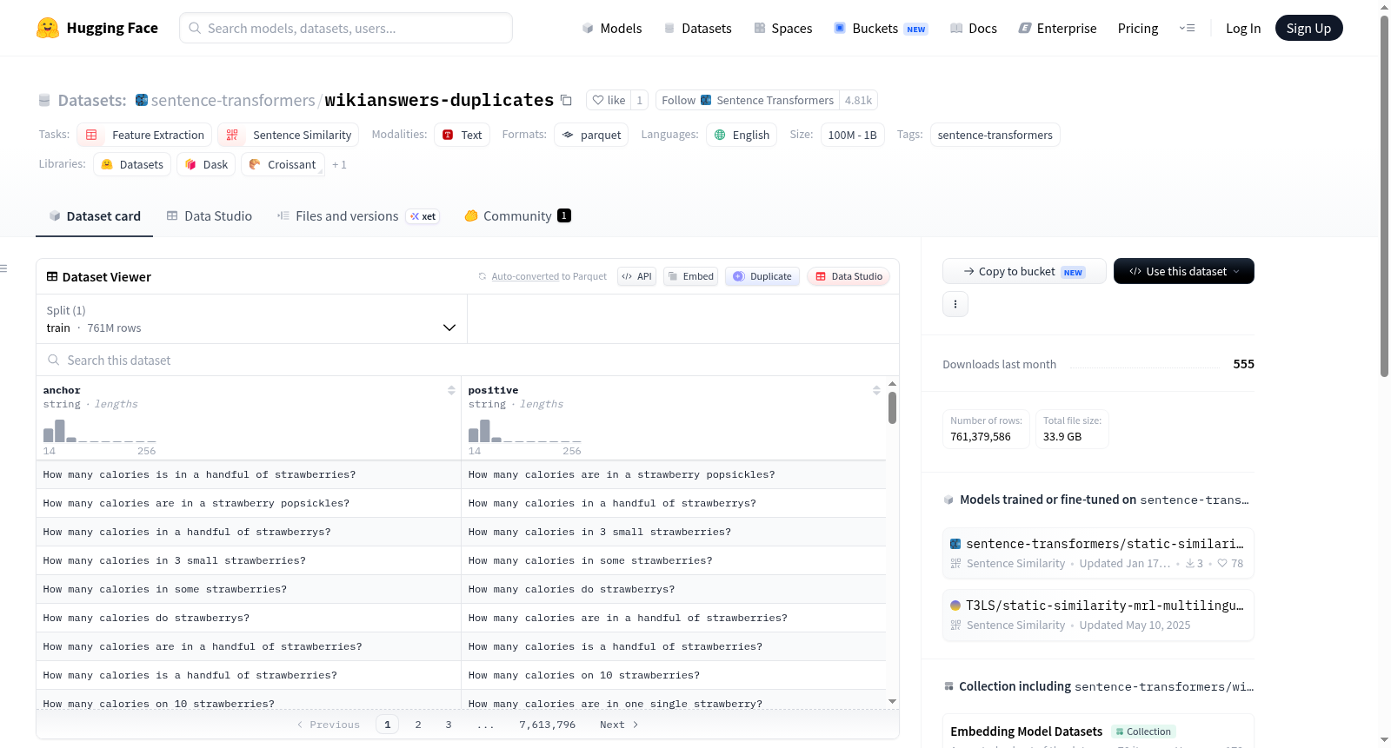The image size is (1391, 748).
Task: Click the Croissant library tag
Action: (x=283, y=164)
